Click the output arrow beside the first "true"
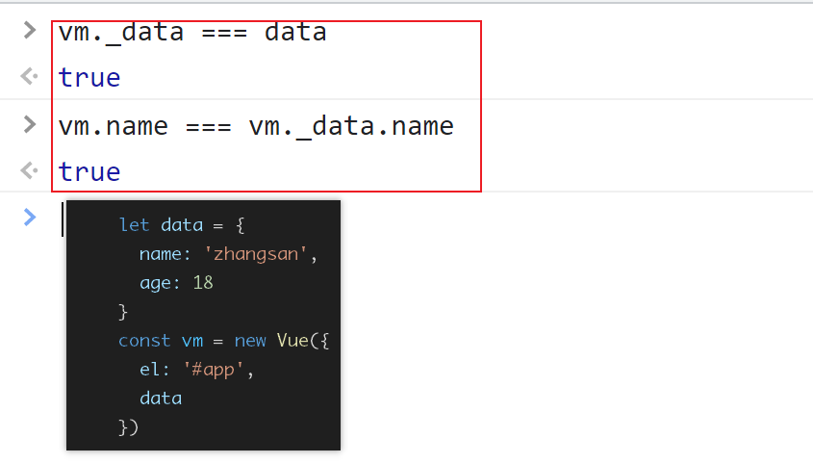 pos(30,77)
